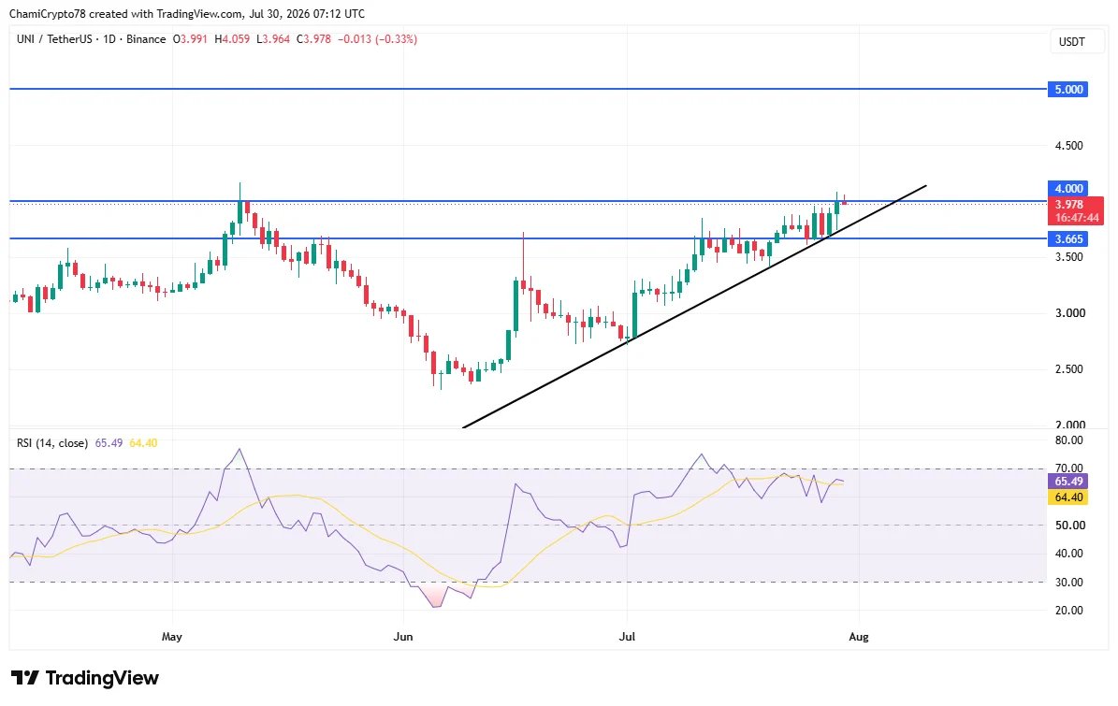
Task: Click the black ascending trendline
Action: (695, 307)
